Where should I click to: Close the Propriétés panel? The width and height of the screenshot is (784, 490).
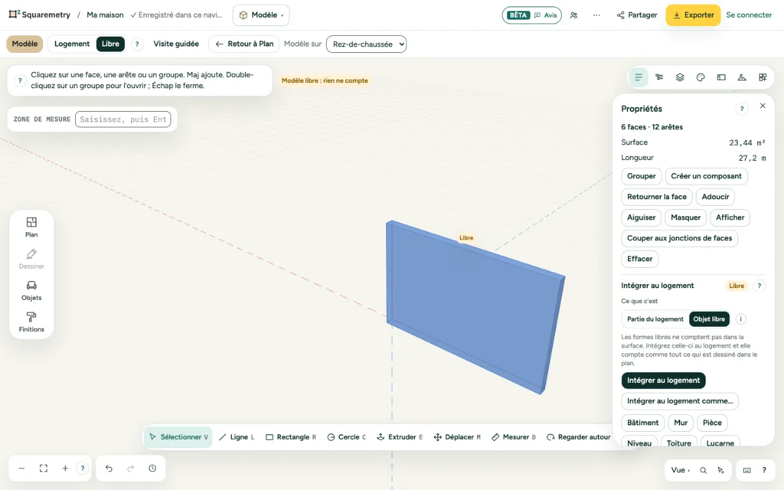762,106
